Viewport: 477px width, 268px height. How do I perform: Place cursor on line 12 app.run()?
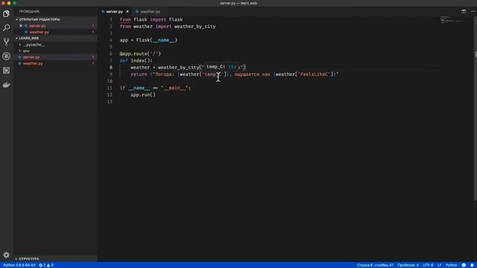tap(143, 95)
